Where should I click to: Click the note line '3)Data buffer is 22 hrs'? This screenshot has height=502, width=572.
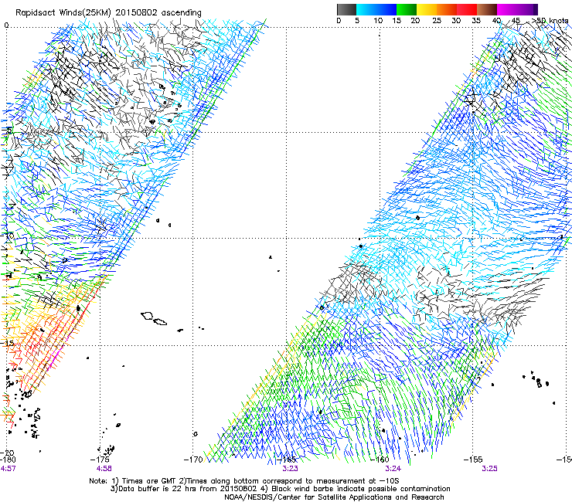[x=280, y=489]
